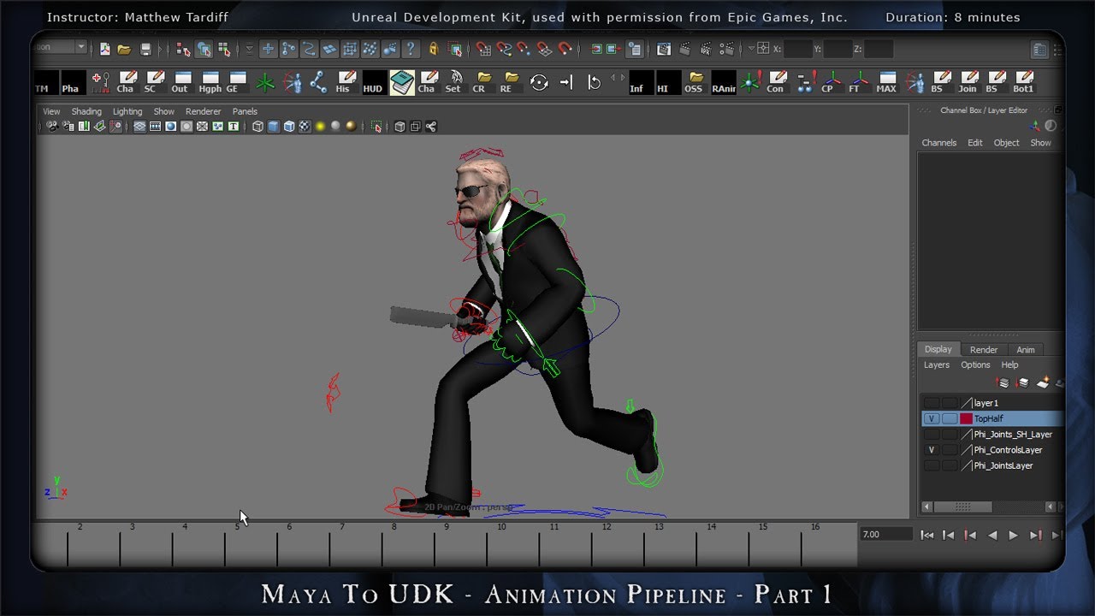The height and width of the screenshot is (616, 1095).
Task: Click the Open Scene folder icon
Action: [124, 50]
